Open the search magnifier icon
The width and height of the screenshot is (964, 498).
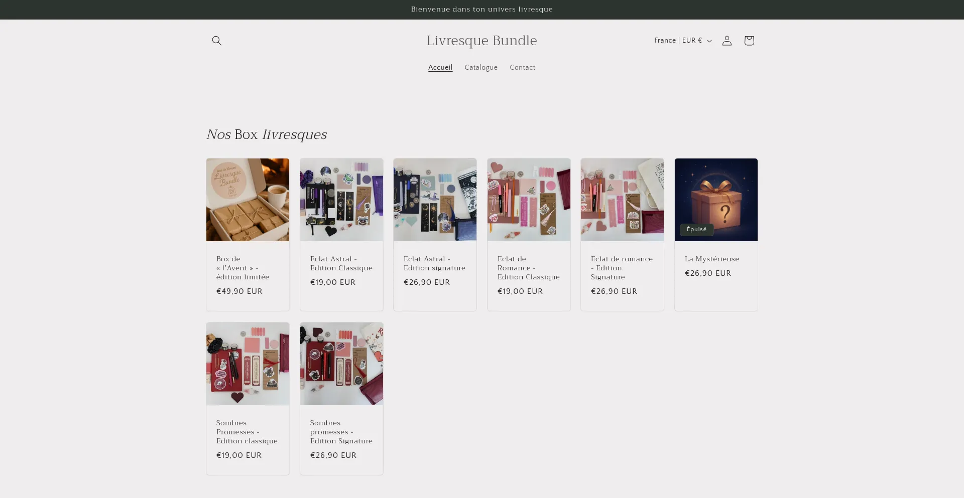pyautogui.click(x=216, y=41)
